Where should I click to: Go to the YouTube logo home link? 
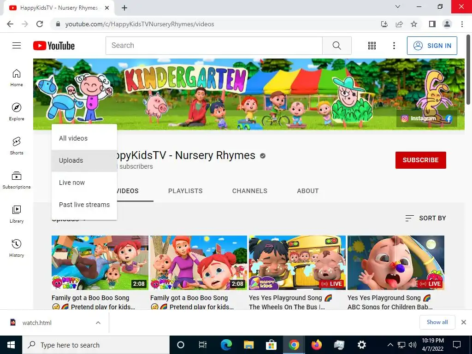[x=54, y=46]
